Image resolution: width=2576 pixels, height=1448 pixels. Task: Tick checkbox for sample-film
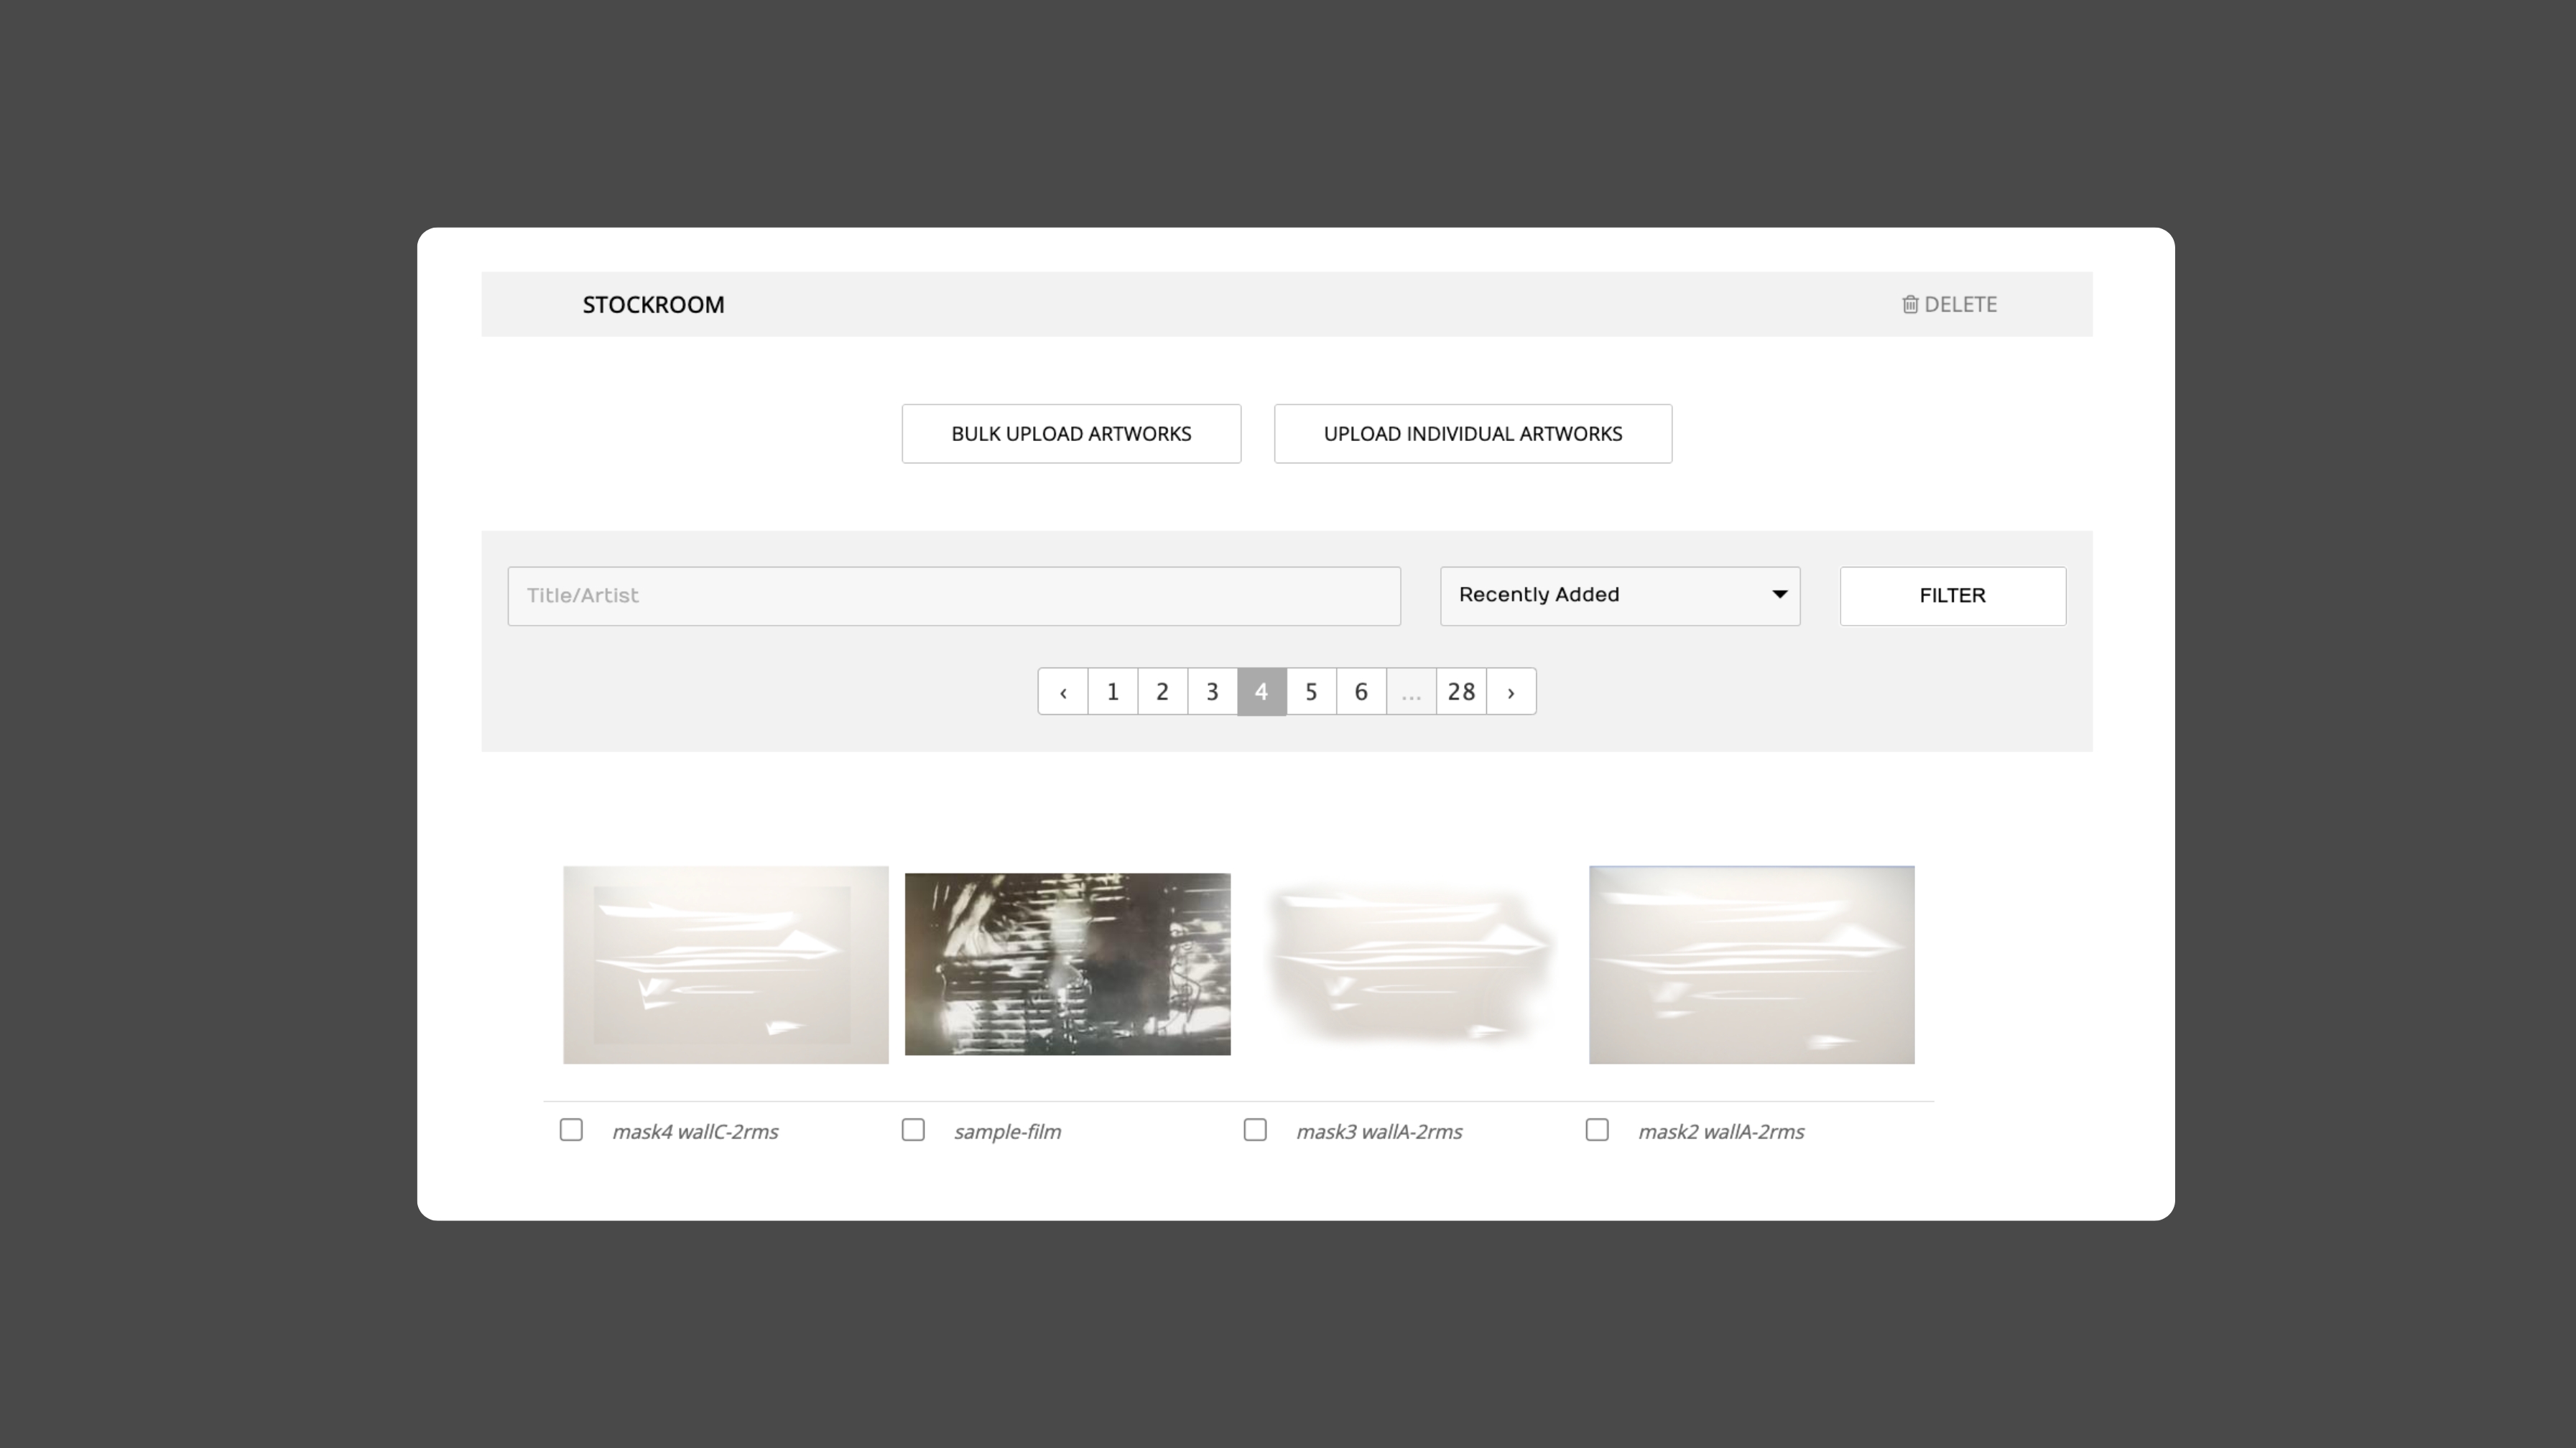point(913,1130)
